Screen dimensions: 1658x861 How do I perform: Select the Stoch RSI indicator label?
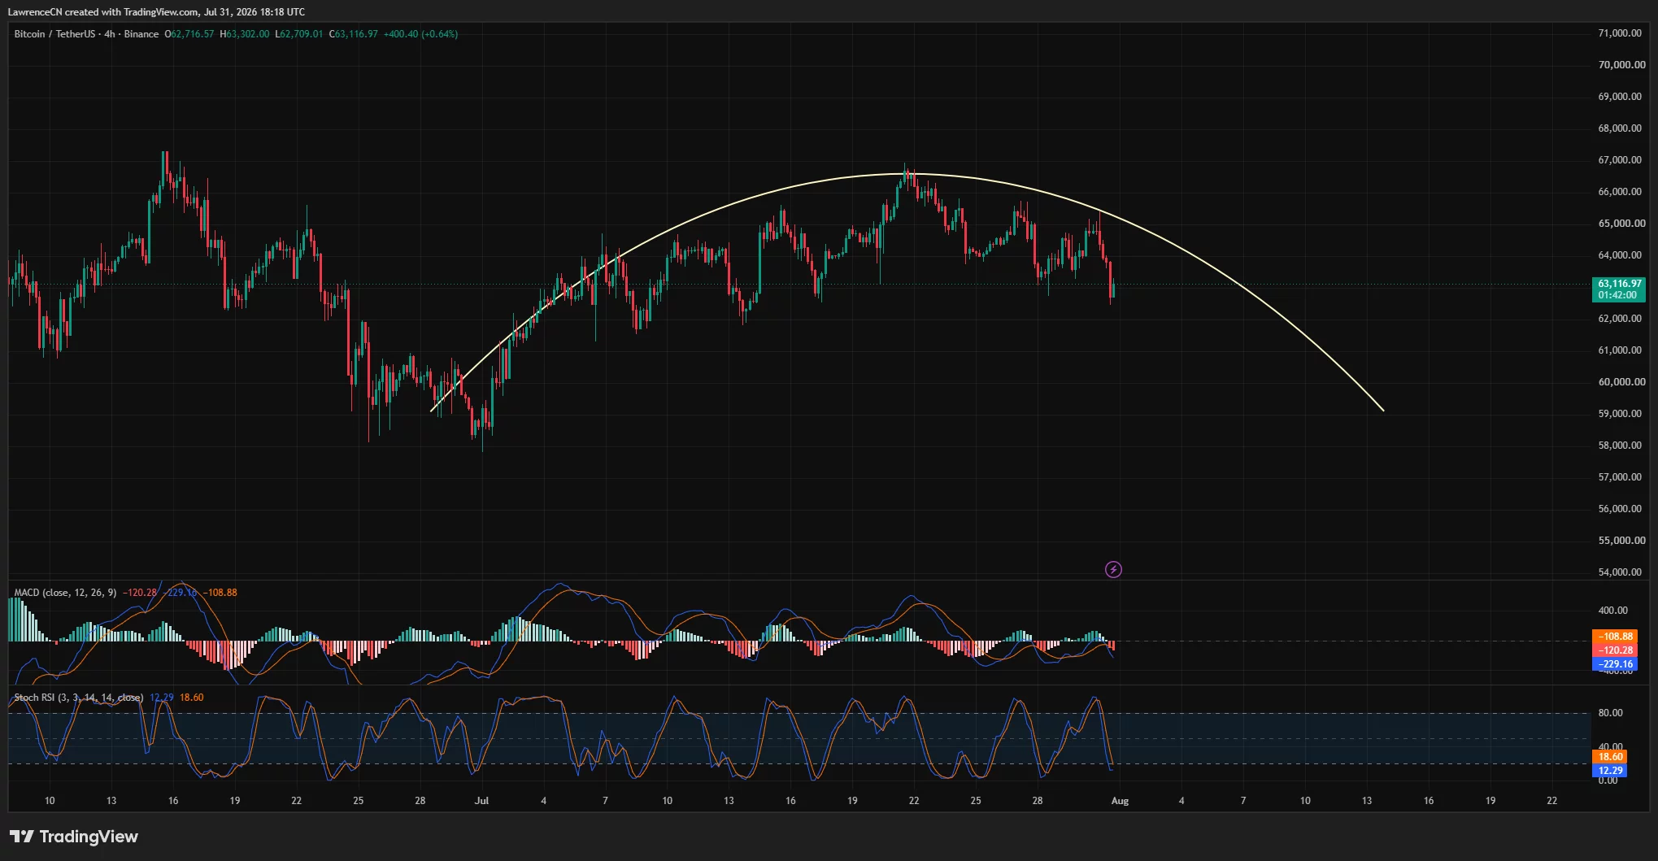(79, 698)
